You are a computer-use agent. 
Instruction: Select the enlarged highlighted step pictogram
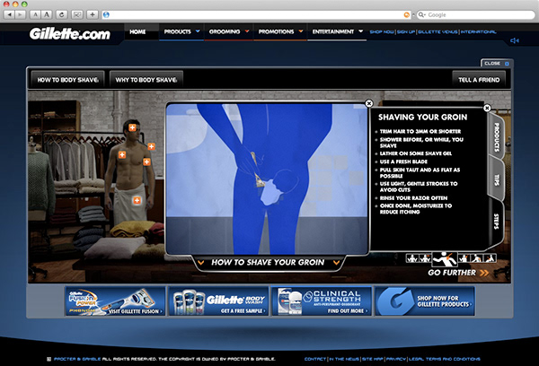click(x=445, y=259)
